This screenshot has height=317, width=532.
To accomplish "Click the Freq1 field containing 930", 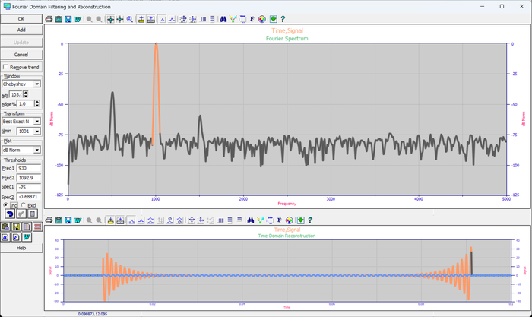I will pos(29,168).
